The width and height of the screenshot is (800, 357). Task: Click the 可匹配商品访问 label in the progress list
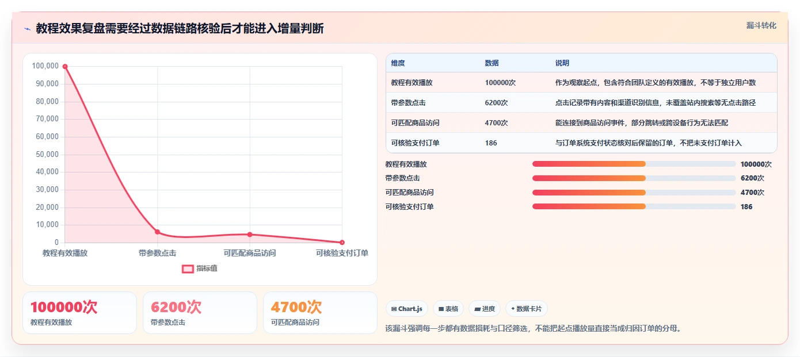[x=410, y=193]
